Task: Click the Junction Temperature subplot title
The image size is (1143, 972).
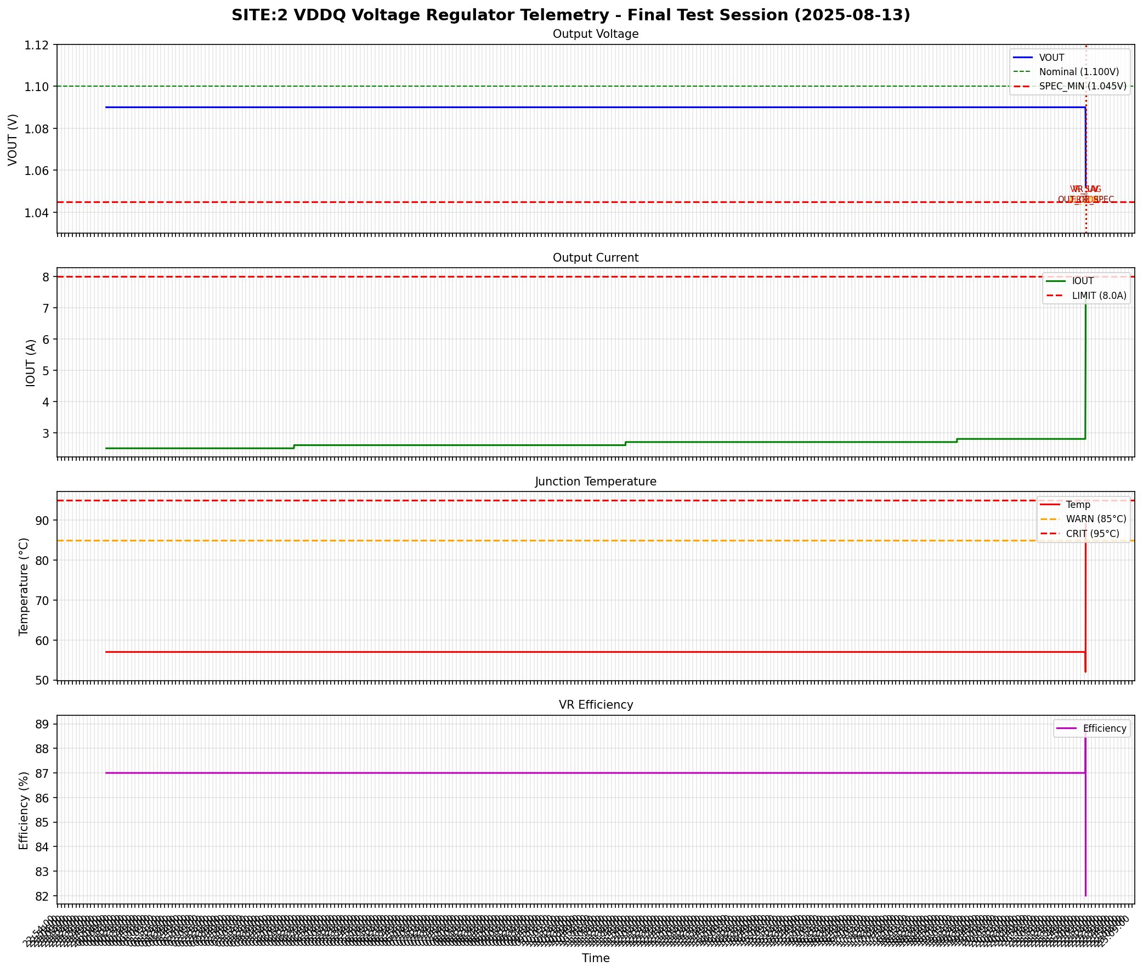Action: [x=595, y=481]
